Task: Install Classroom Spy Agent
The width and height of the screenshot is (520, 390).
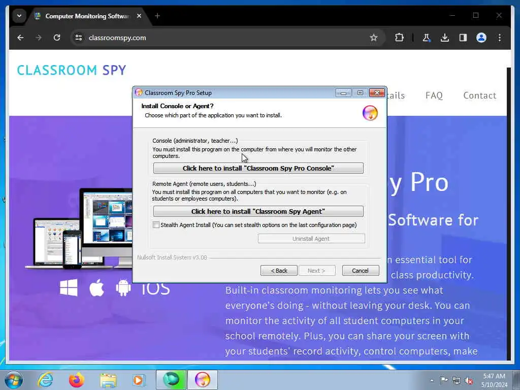Action: point(258,211)
